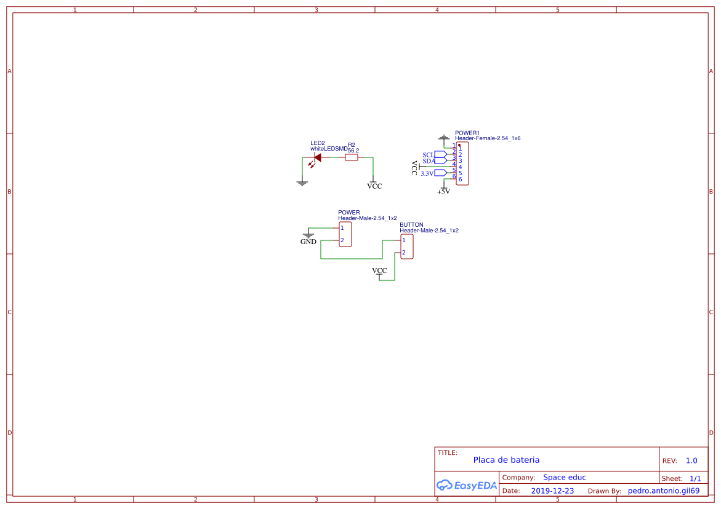Viewport: 721px width, 509px height.
Task: Select the ground symbol above POWER1 header
Action: [443, 138]
